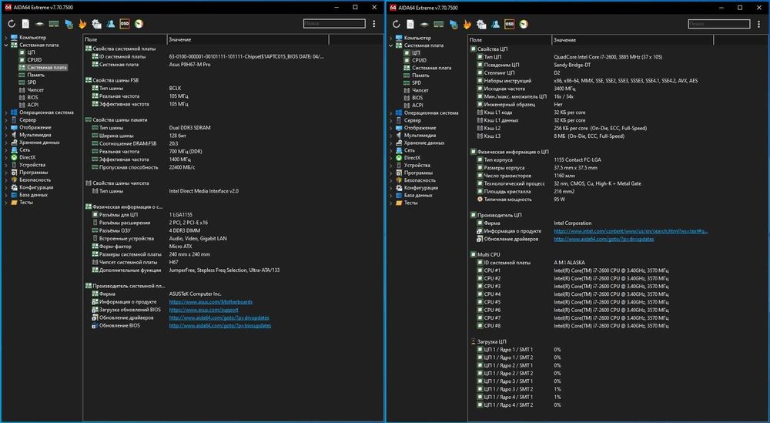Start stability test flame icon, left window
Image resolution: width=770 pixels, height=423 pixels.
(x=82, y=24)
